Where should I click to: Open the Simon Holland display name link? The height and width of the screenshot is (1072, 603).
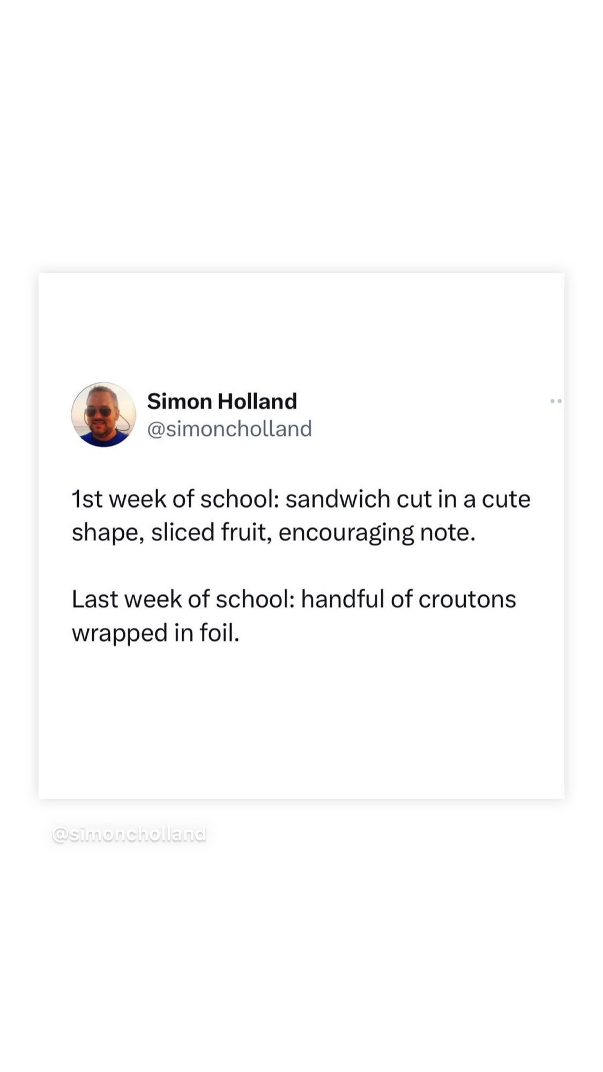click(222, 401)
